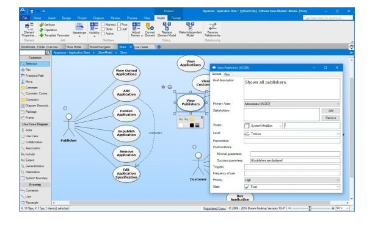The width and height of the screenshot is (375, 225).
Task: Open Element Properties in the ribbon
Action: 29,30
